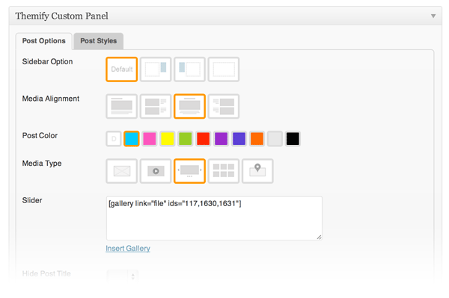Choose the right sidebar layout icon
Screen dimensions: 449x298
pyautogui.click(x=156, y=69)
